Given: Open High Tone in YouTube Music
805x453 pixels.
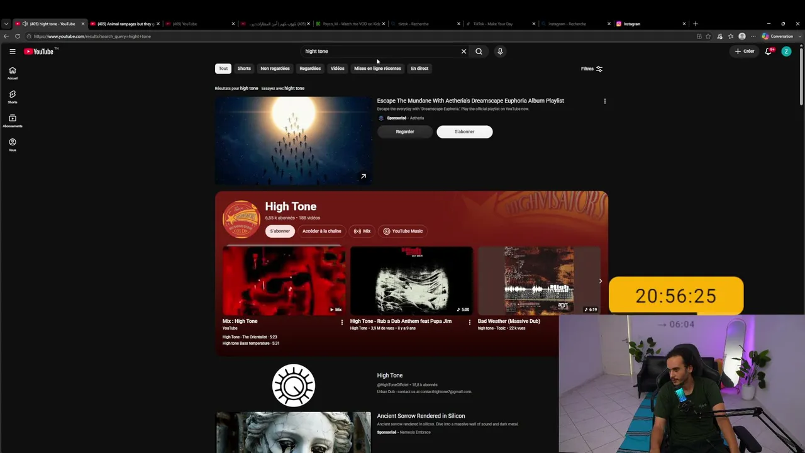Looking at the screenshot, I should [x=403, y=231].
